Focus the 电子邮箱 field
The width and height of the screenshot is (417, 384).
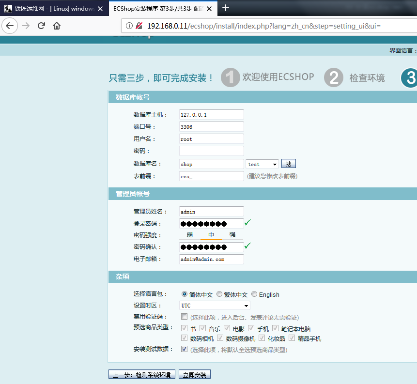coord(212,259)
